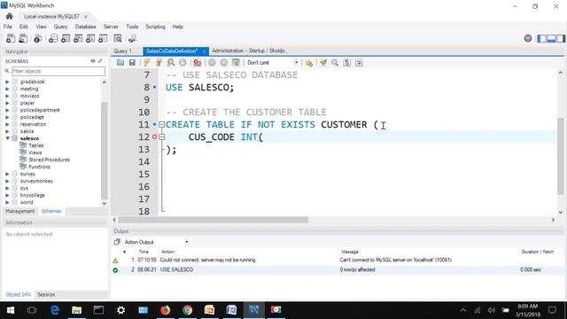Toggle the bottom output panel visibility
The height and width of the screenshot is (319, 567).
(551, 38)
